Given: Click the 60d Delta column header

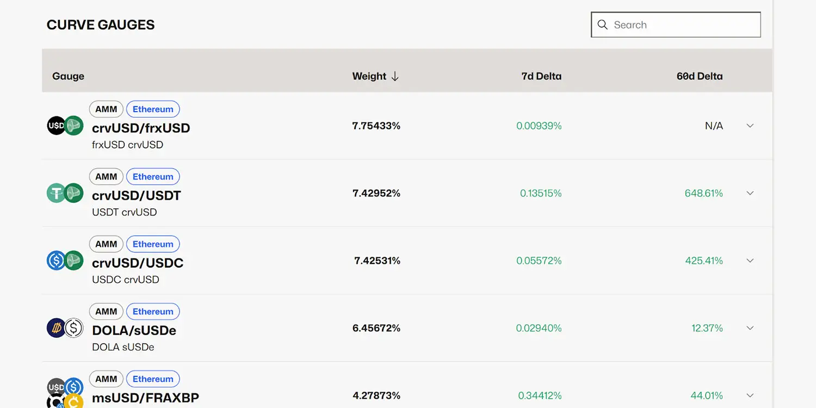Looking at the screenshot, I should (700, 76).
